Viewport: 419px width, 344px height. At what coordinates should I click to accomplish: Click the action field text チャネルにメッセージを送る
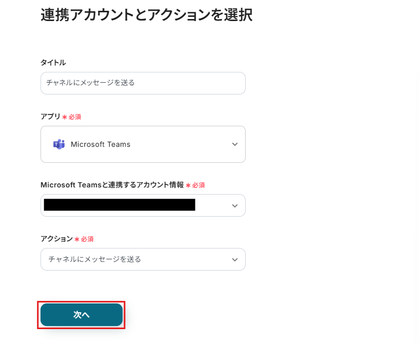tap(94, 259)
